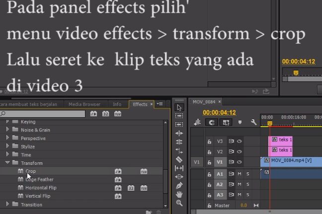
Task: Select teks 1 clip on V3
Action: (x=281, y=141)
